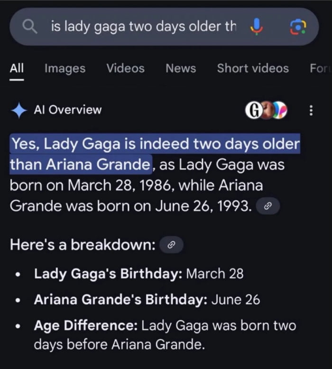Screen dimensions: 332x369
Task: Click the AI Overview sparkle icon
Action: [19, 110]
